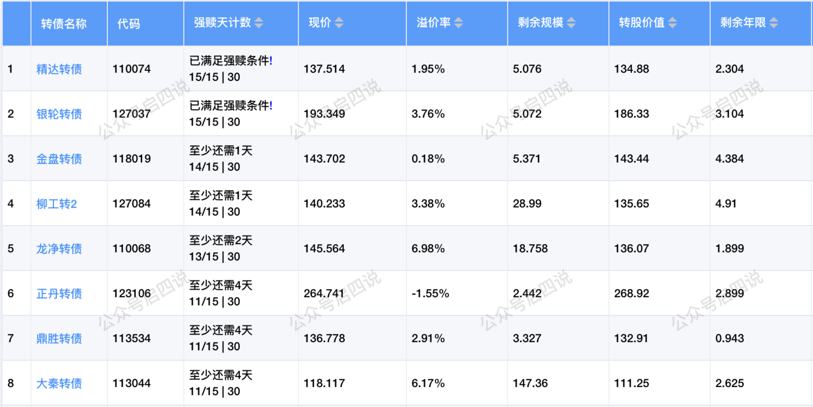The height and width of the screenshot is (407, 813).
Task: Open the 精达转债 bond link
Action: pos(59,69)
